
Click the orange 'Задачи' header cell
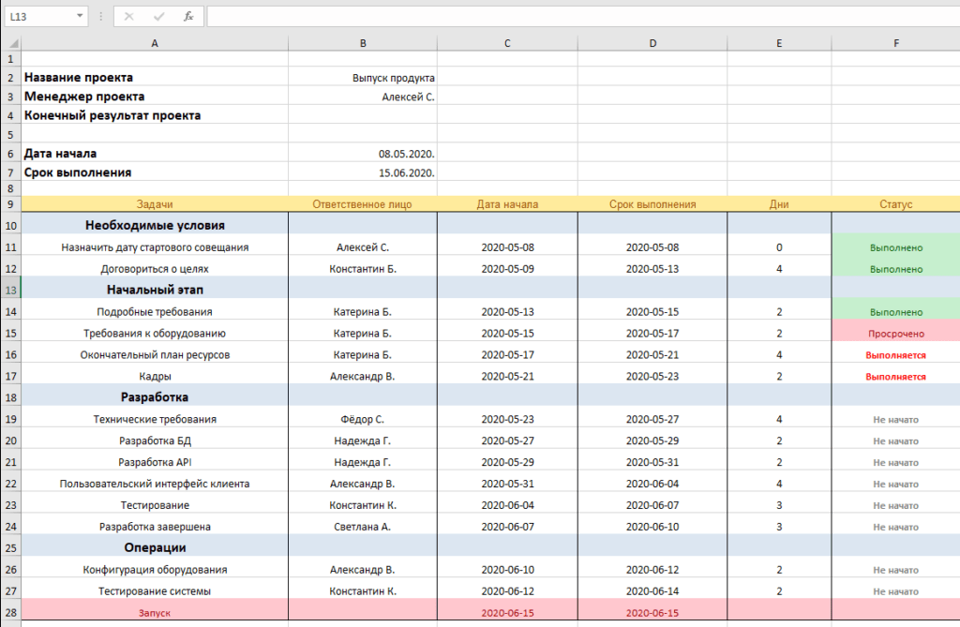point(155,202)
